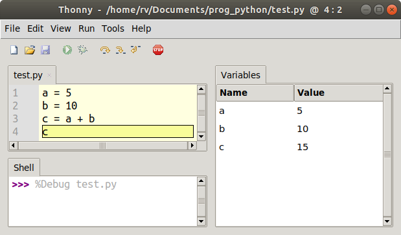
Task: Click the New file icon
Action: 14,50
